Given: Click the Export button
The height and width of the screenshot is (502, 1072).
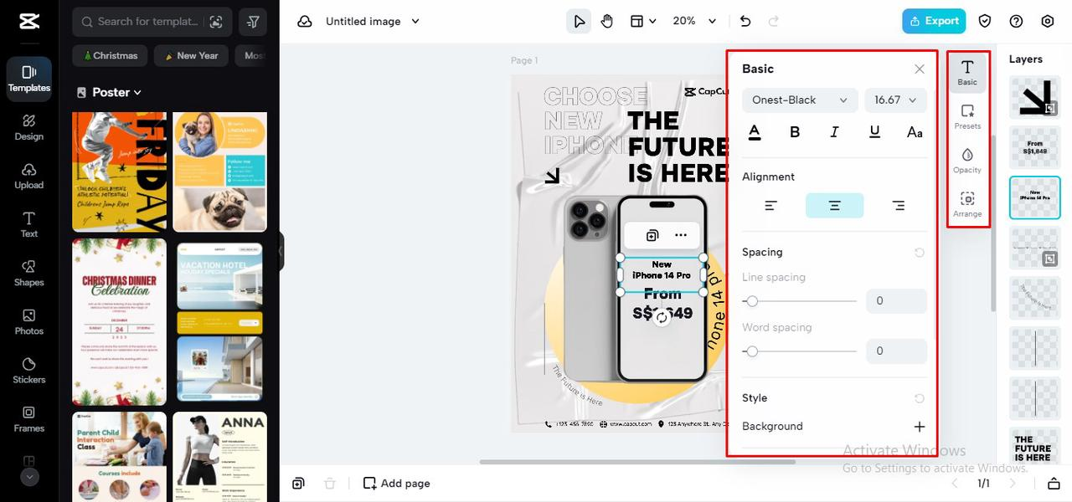Looking at the screenshot, I should 934,21.
